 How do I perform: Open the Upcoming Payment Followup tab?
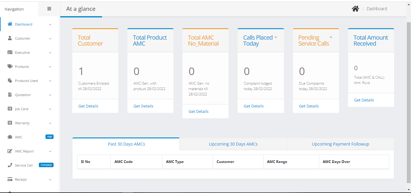click(x=340, y=144)
